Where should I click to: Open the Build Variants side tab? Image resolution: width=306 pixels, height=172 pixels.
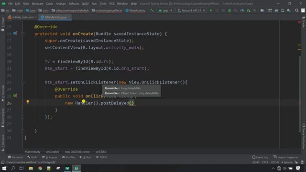2,118
